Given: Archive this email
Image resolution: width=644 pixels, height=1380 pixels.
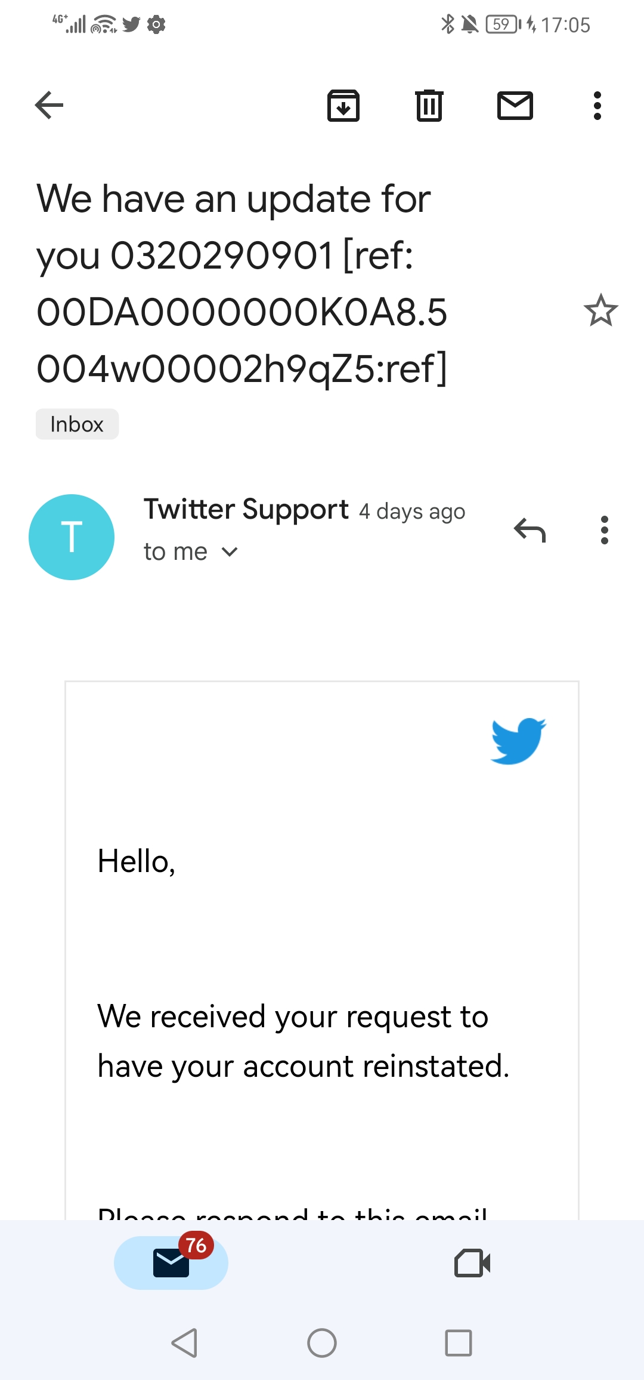Looking at the screenshot, I should pyautogui.click(x=343, y=106).
